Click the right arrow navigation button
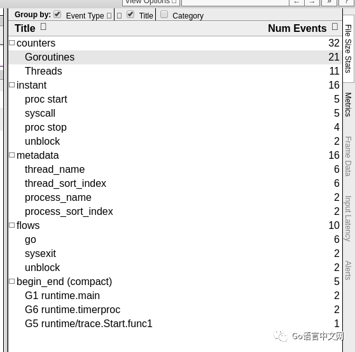 click(x=312, y=3)
